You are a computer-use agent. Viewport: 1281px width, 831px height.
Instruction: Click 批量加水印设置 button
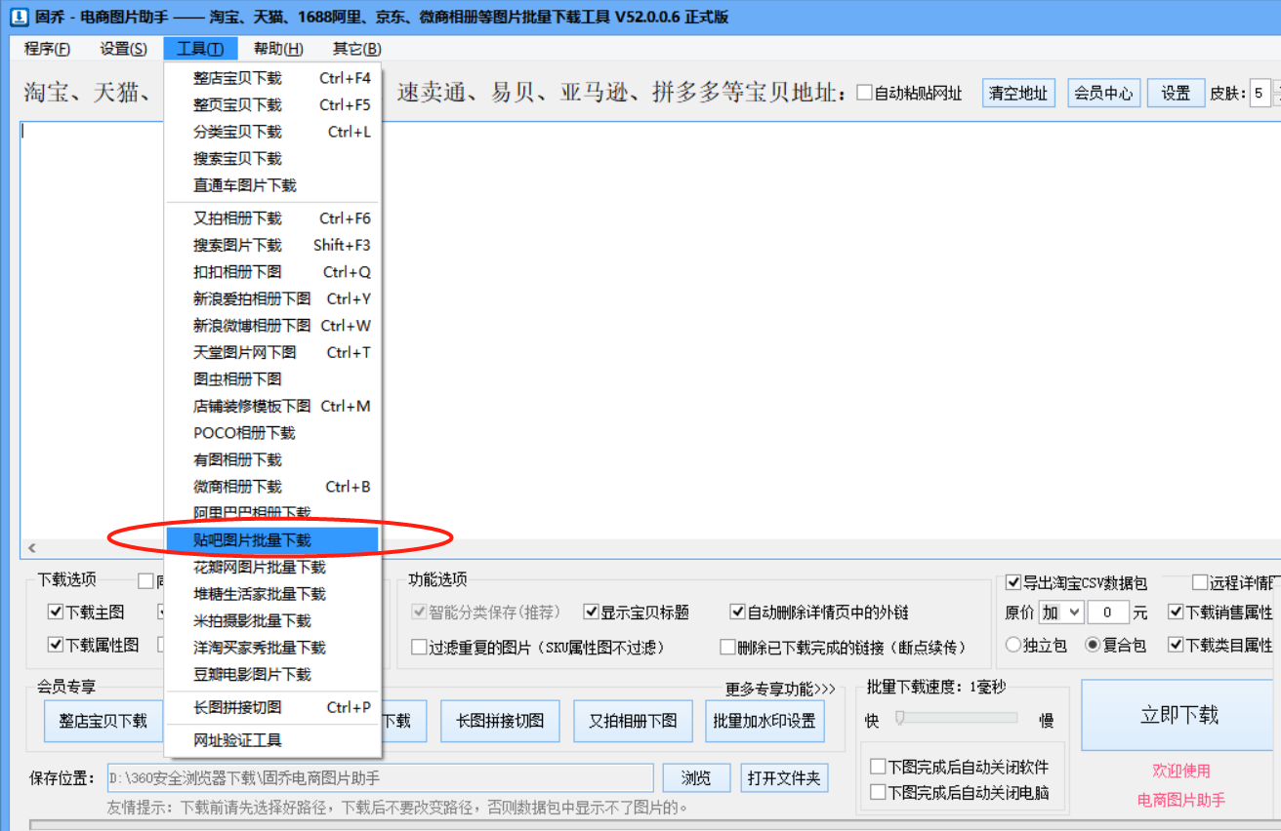pyautogui.click(x=764, y=722)
